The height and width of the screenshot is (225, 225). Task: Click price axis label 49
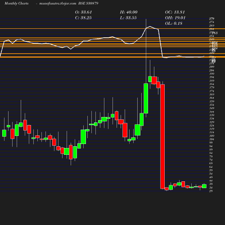211,177
